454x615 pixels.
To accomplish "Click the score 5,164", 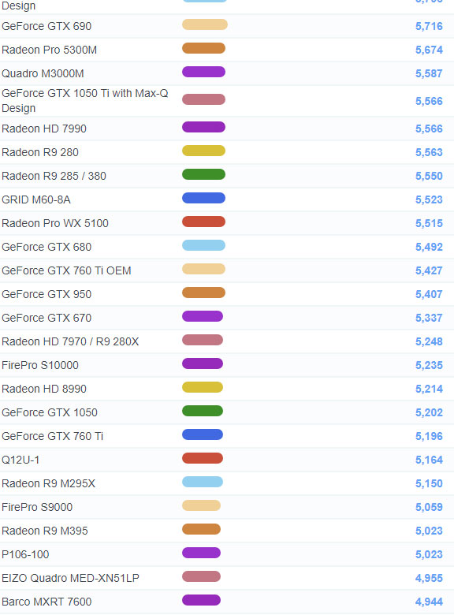I will click(x=429, y=460).
